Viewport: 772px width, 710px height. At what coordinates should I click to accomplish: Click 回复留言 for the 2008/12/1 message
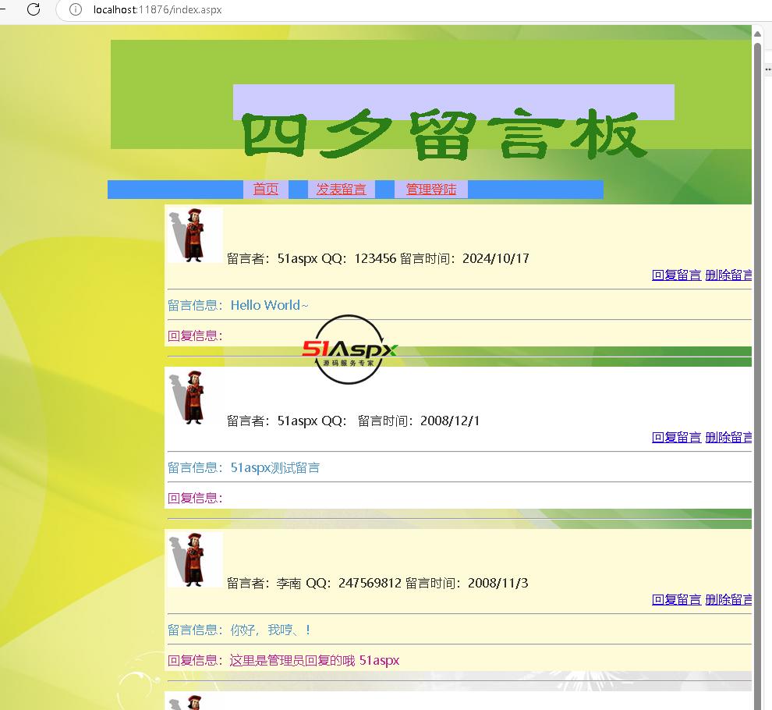[x=677, y=437]
